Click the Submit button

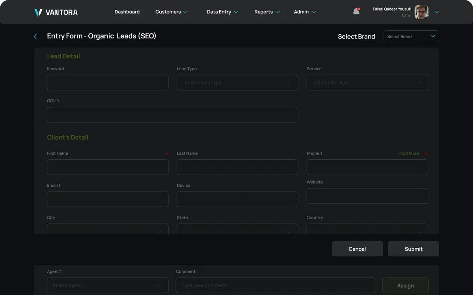413,249
